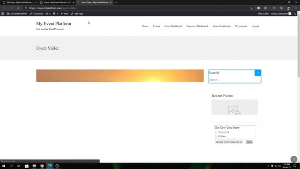The width and height of the screenshot is (300, 169).
Task: Open the Windows notification center
Action: click(x=295, y=166)
